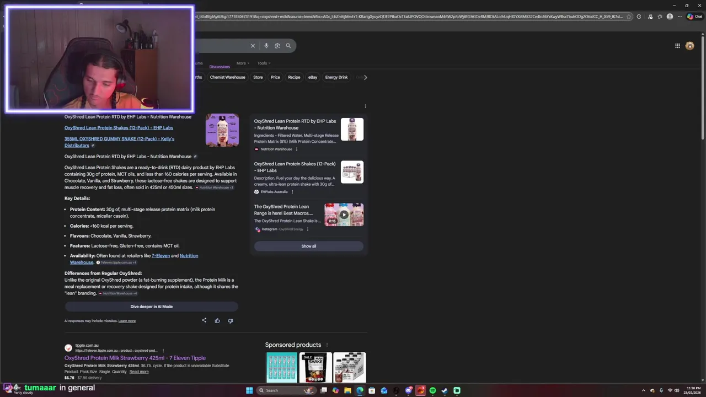Expand the More search filters dropdown
This screenshot has width=706, height=397.
pos(243,63)
